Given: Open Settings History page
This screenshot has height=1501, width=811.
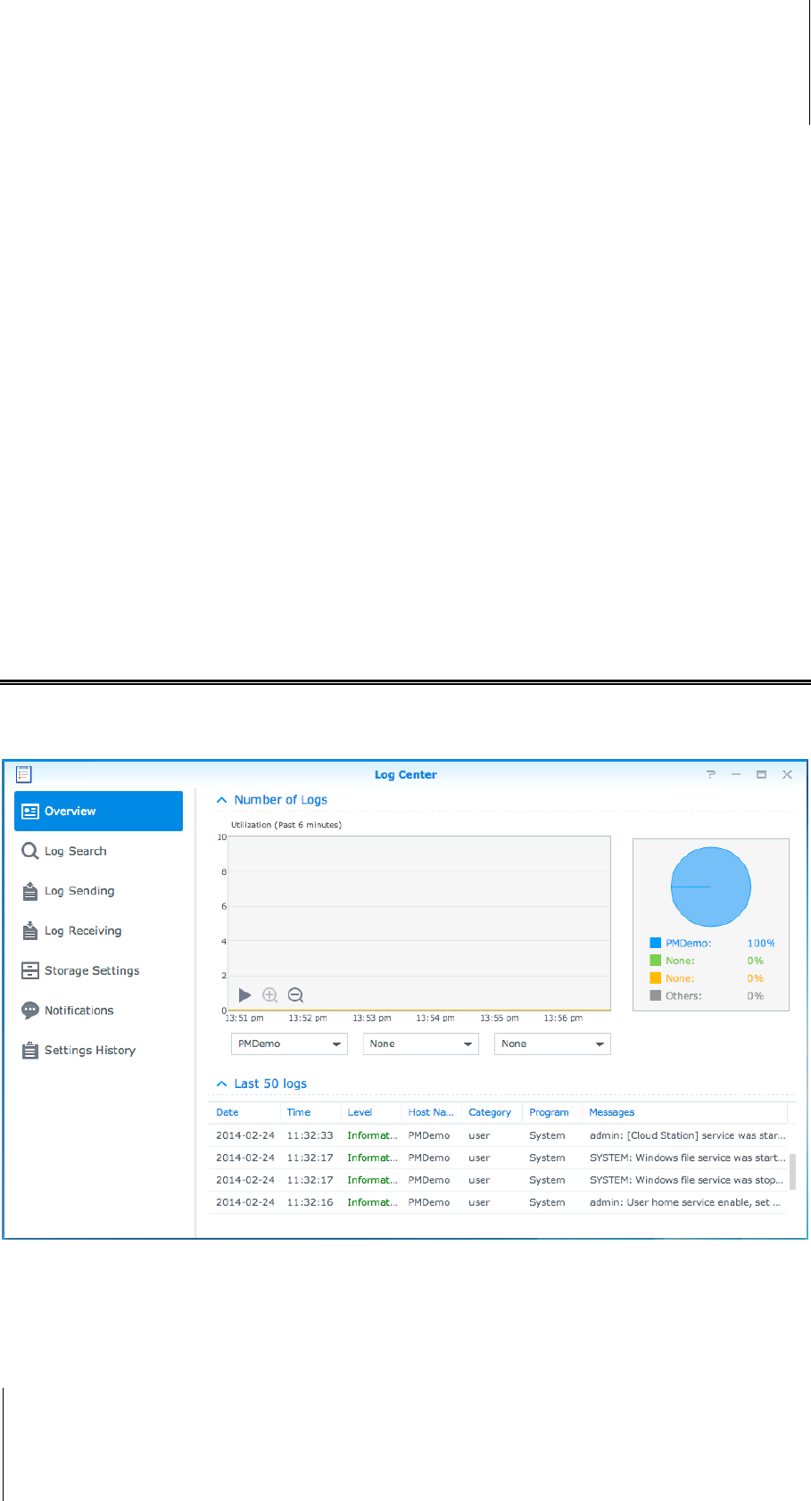Looking at the screenshot, I should tap(98, 1050).
